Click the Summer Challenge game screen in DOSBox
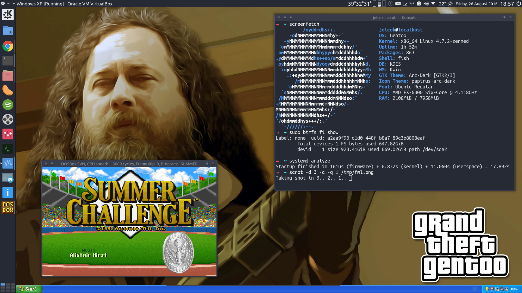This screenshot has width=522, height=293. coord(129,221)
